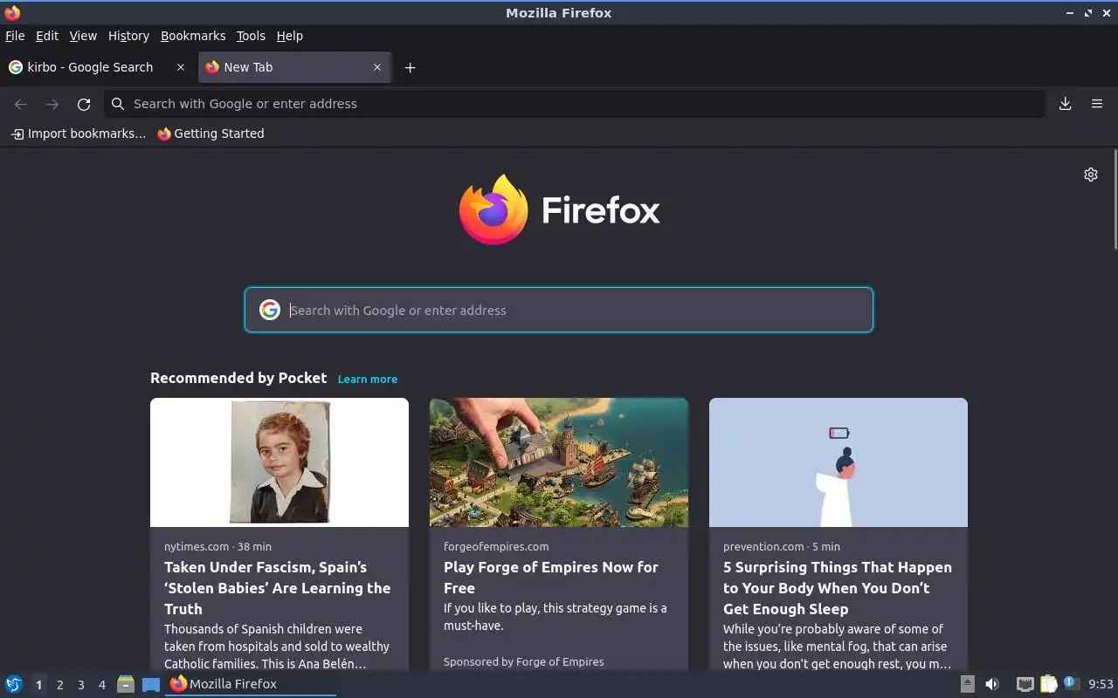The image size is (1118, 698).
Task: Focus the page search box
Action: tap(559, 310)
